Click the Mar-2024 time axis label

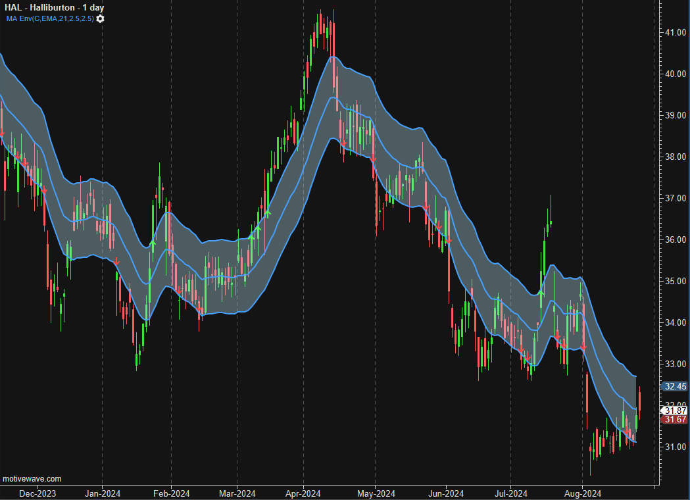[x=237, y=493]
